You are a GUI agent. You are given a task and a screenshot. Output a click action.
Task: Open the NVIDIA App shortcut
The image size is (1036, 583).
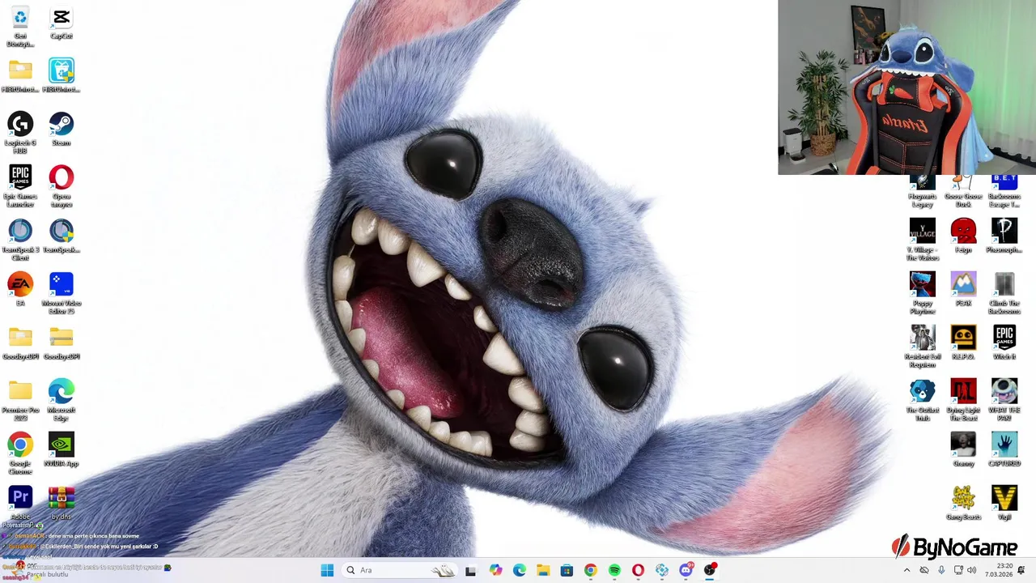(x=62, y=450)
